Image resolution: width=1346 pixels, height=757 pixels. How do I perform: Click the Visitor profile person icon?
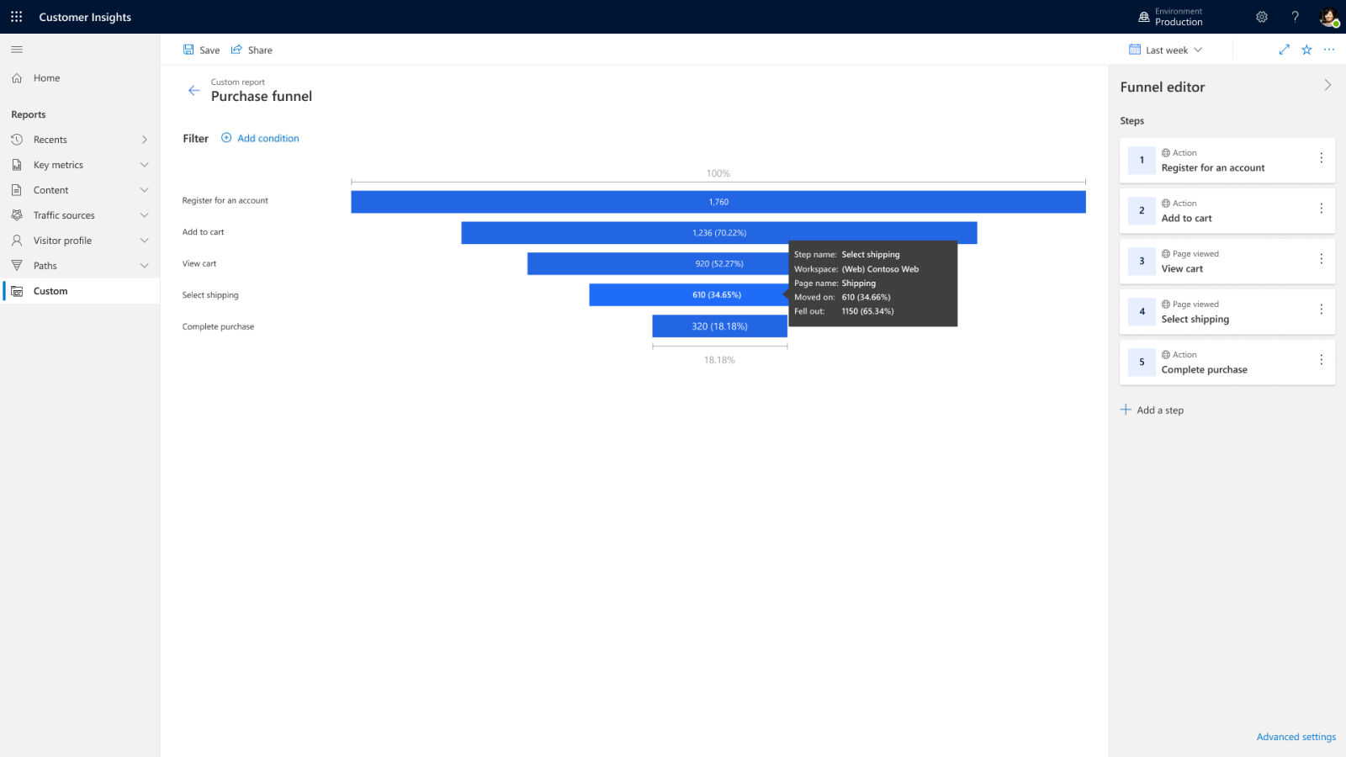17,241
